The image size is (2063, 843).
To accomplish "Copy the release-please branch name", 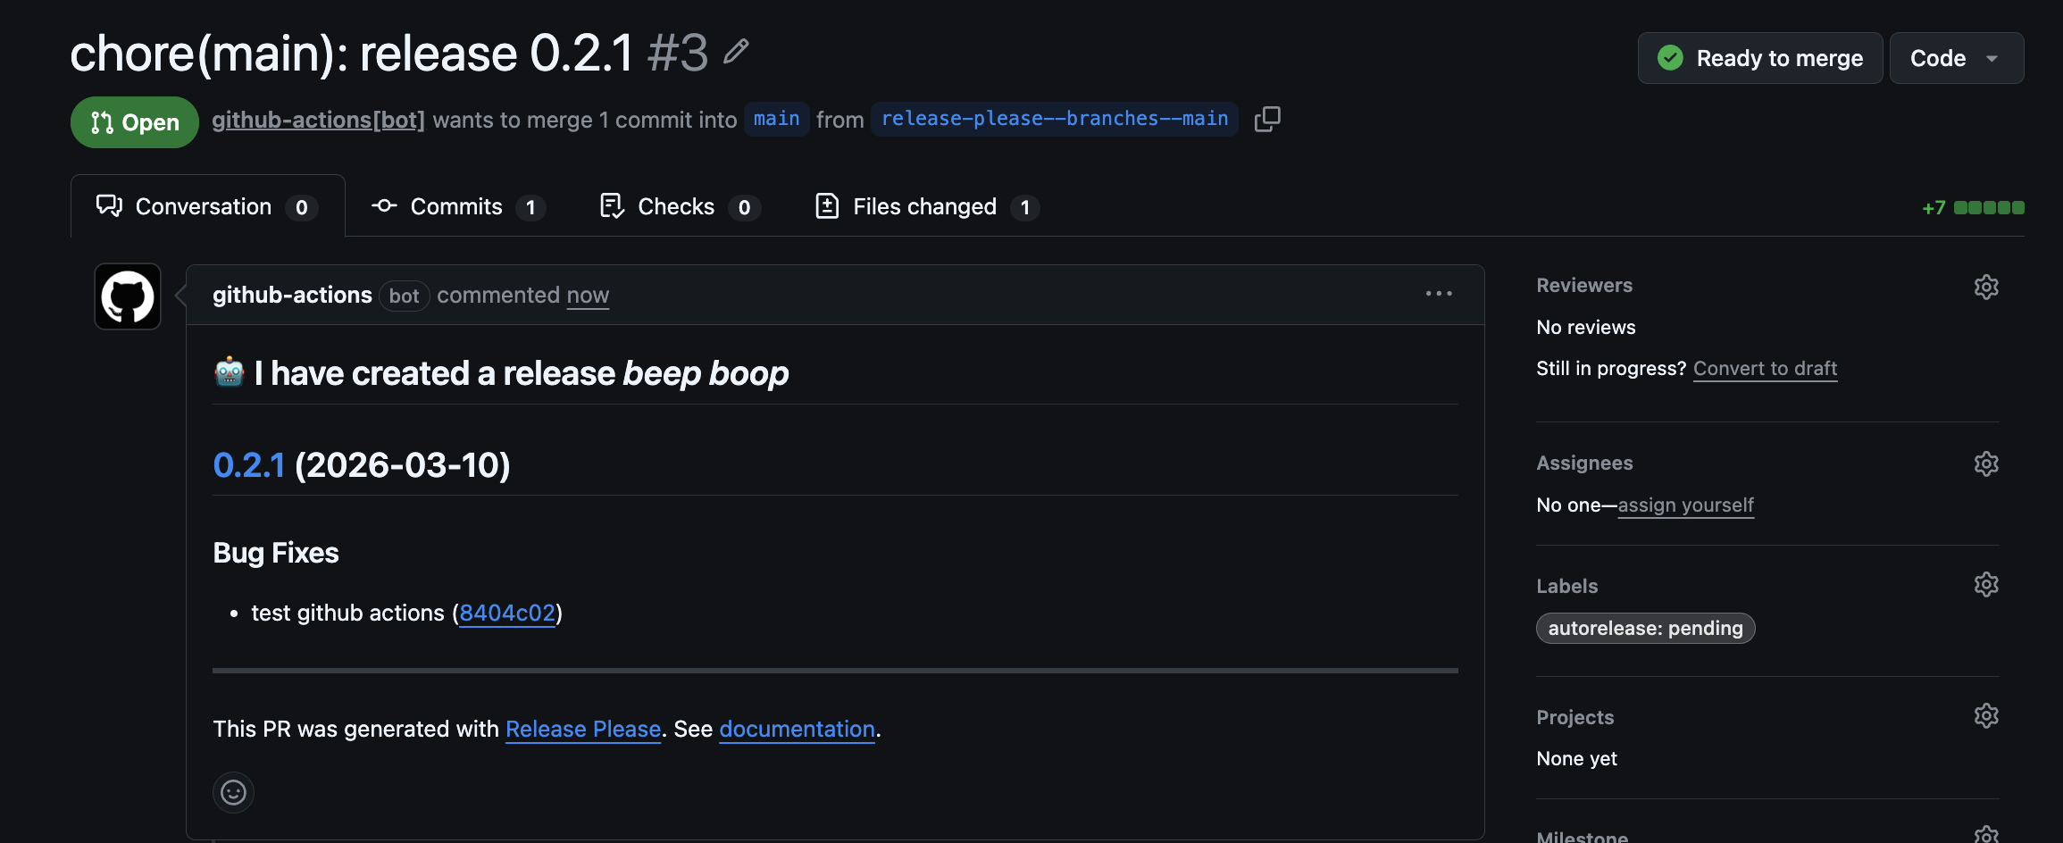I will tap(1266, 118).
